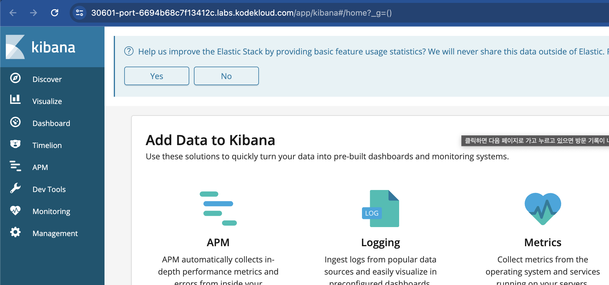
Task: Select Timelion in the sidebar
Action: pos(47,145)
